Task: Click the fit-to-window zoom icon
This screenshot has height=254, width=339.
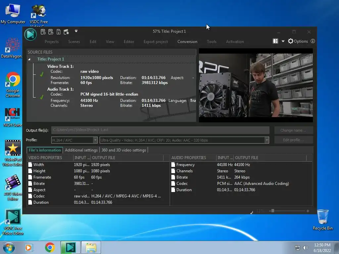Action: 252,213
